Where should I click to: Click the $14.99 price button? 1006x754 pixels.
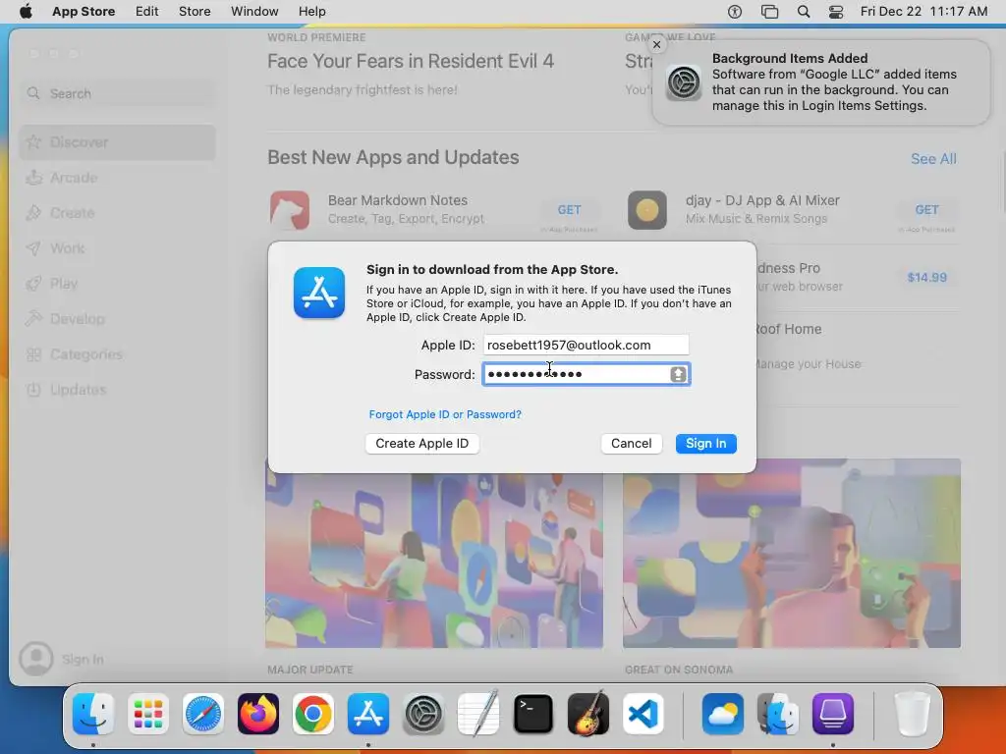click(926, 277)
